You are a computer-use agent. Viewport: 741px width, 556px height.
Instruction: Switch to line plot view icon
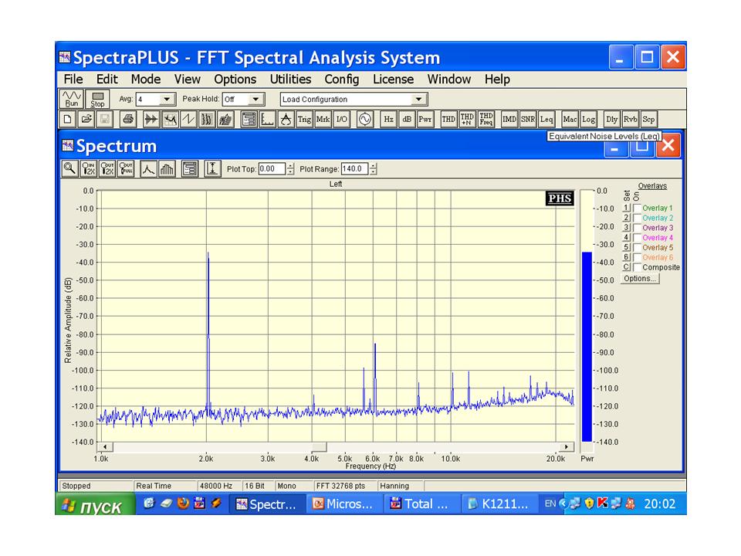coord(148,169)
